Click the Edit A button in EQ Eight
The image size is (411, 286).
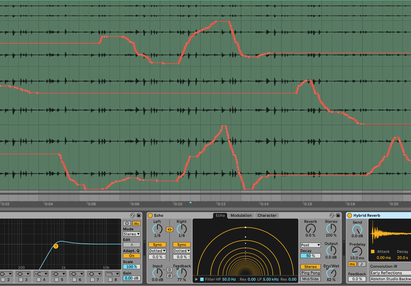pyautogui.click(x=132, y=245)
